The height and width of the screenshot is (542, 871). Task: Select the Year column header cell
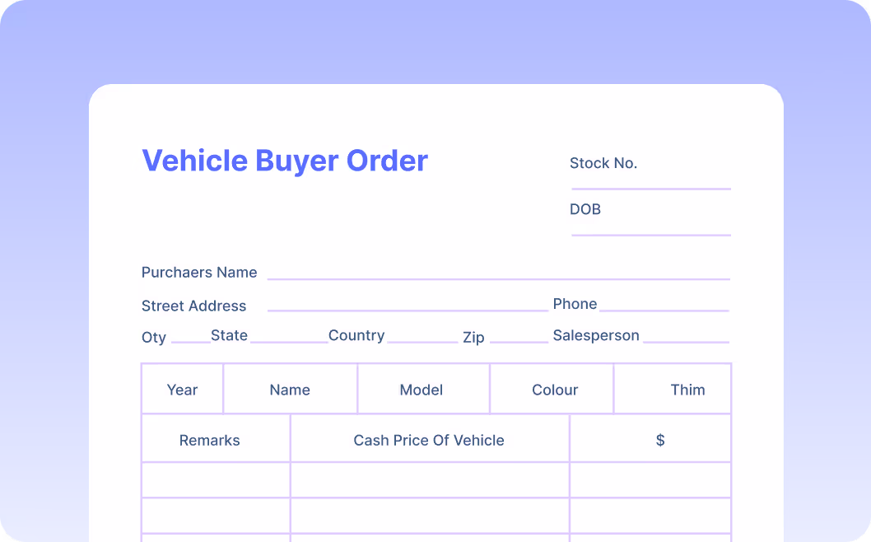(183, 390)
